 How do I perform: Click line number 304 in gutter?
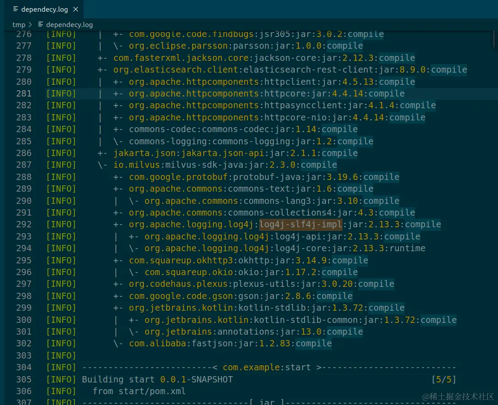pos(24,367)
